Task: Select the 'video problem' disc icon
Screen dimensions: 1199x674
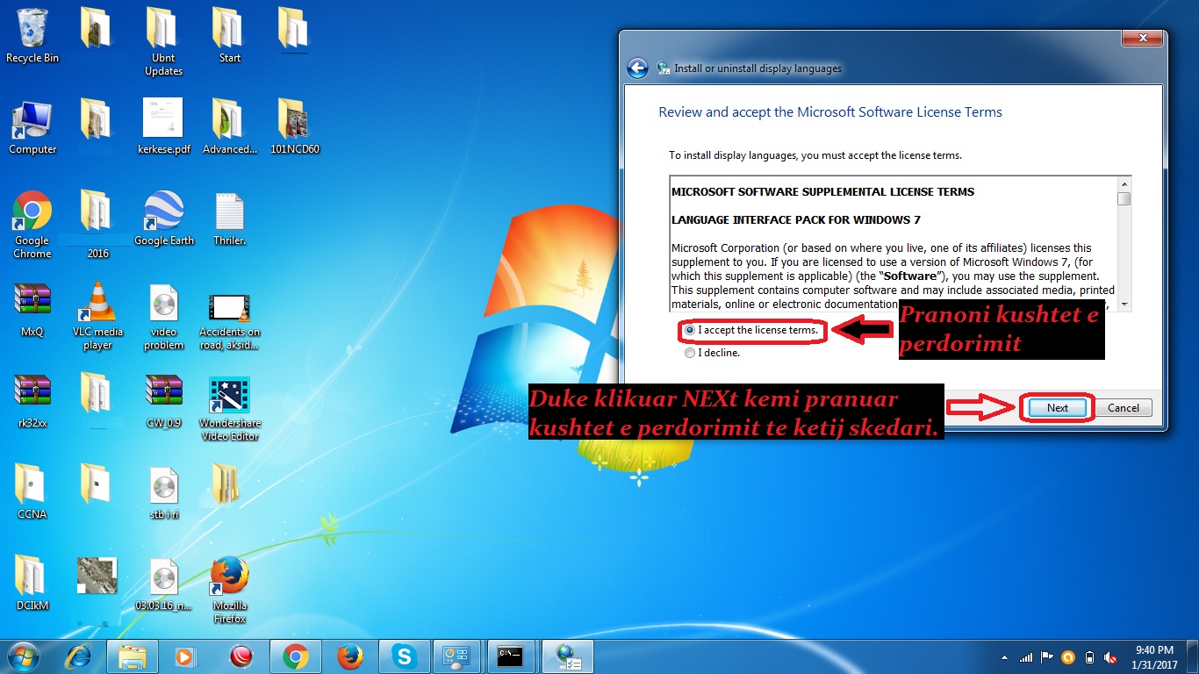Action: pos(163,316)
